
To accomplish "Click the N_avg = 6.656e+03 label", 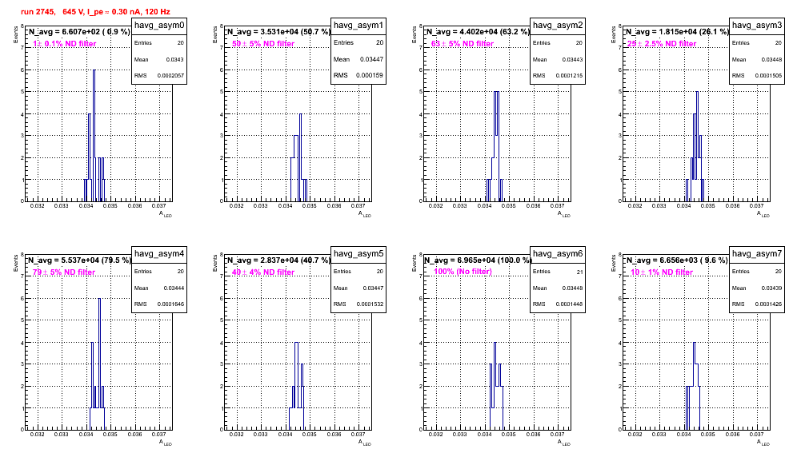I will (677, 260).
